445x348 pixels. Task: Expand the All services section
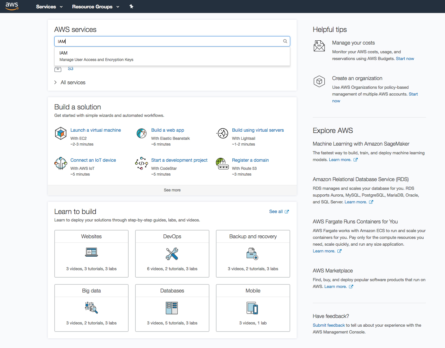(x=70, y=82)
